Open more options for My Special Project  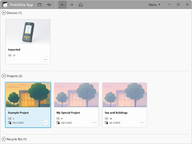[x=94, y=123]
